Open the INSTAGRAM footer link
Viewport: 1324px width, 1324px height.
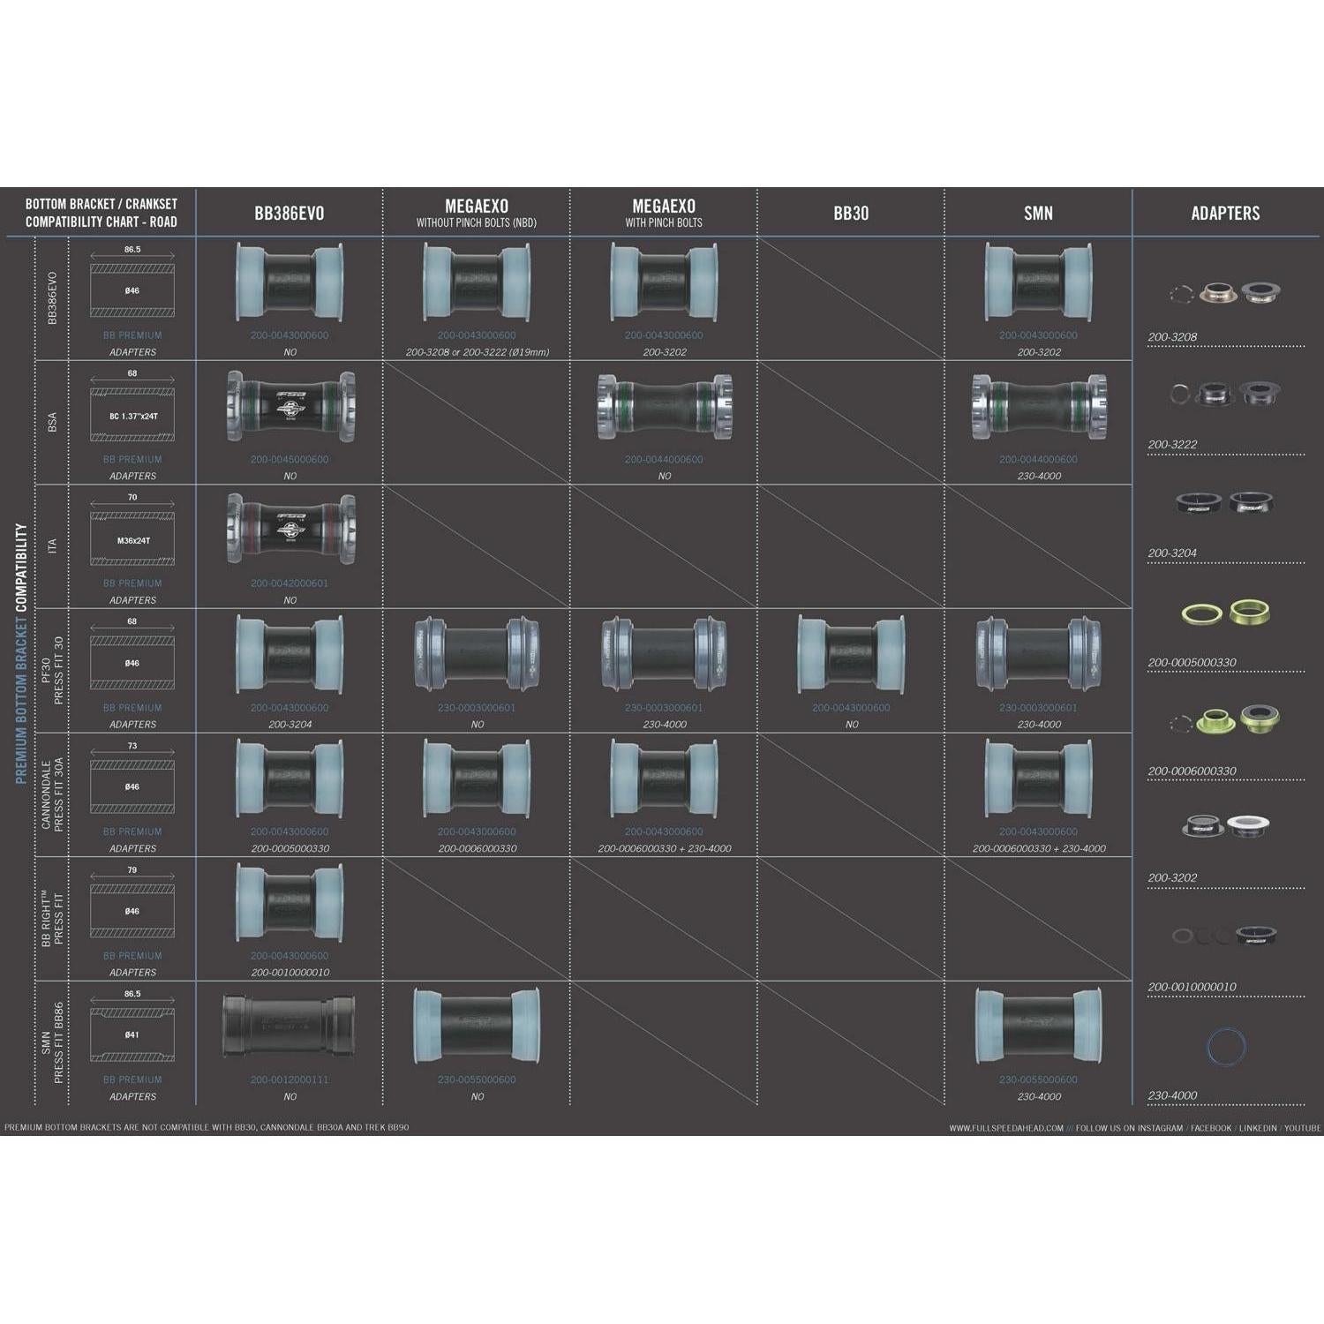tap(1160, 1128)
